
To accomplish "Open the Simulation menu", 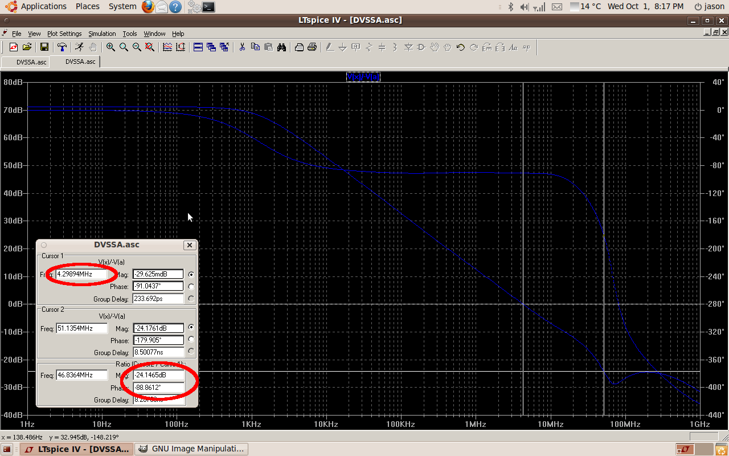I will 102,34.
